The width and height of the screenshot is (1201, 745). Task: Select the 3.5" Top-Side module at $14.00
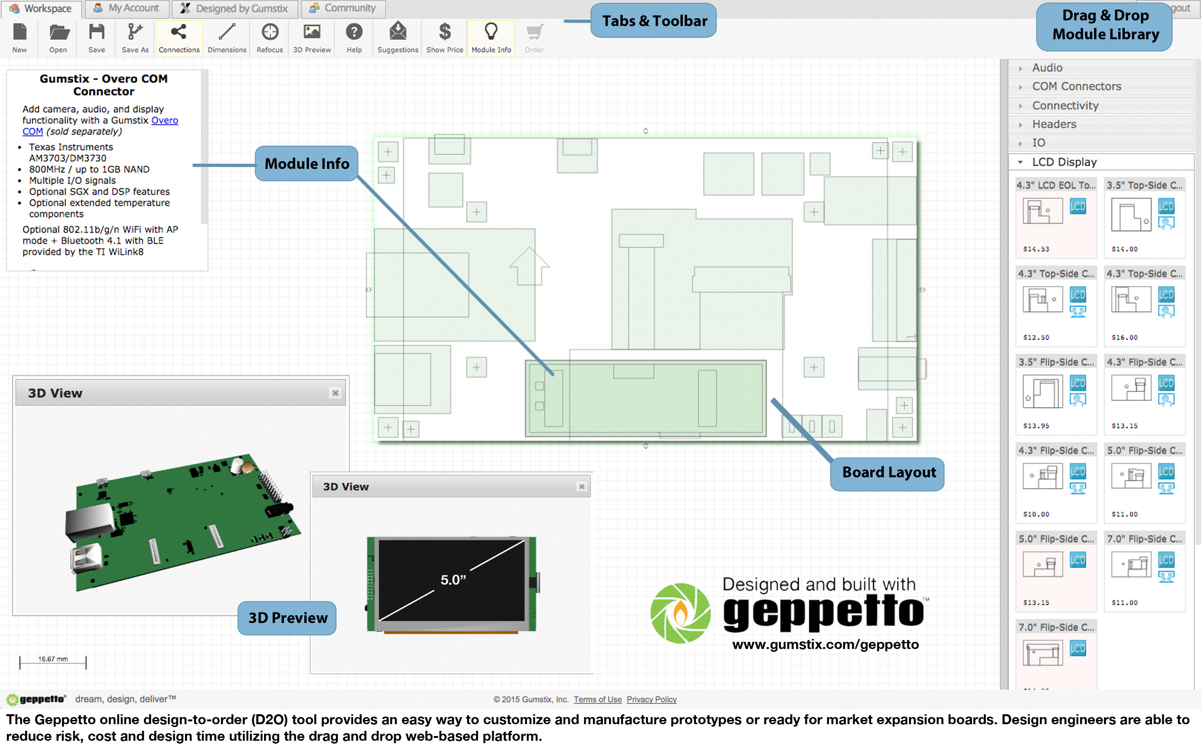(x=1144, y=218)
